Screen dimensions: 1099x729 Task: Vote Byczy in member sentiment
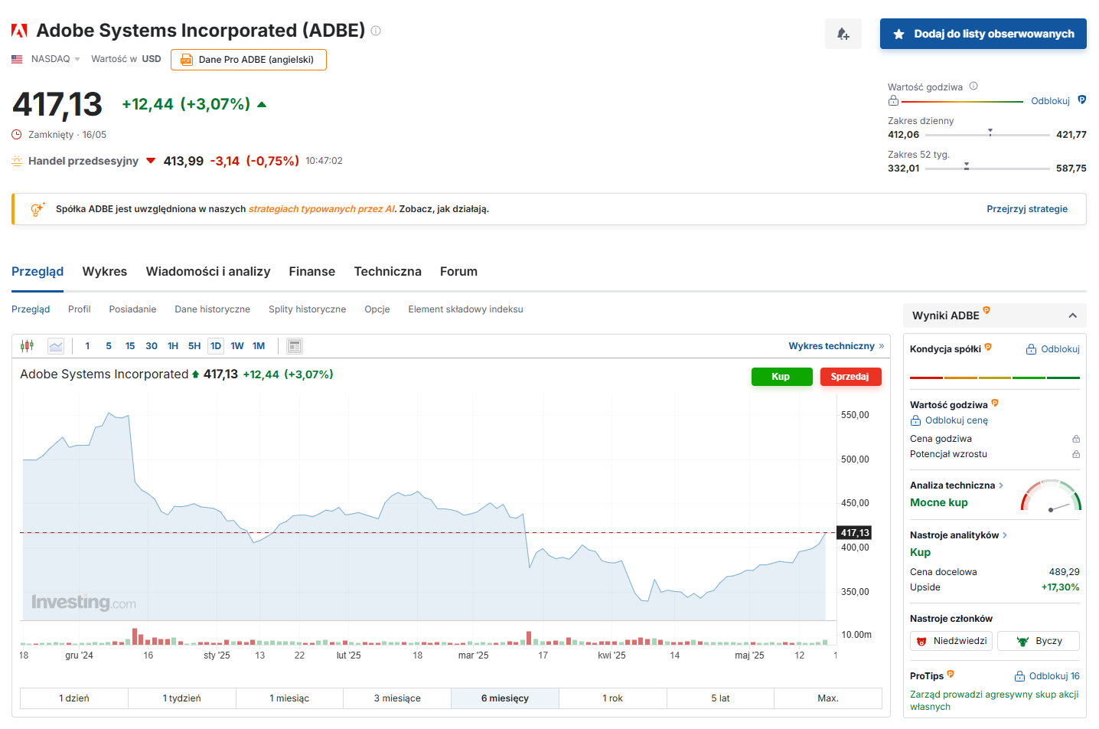(1038, 641)
